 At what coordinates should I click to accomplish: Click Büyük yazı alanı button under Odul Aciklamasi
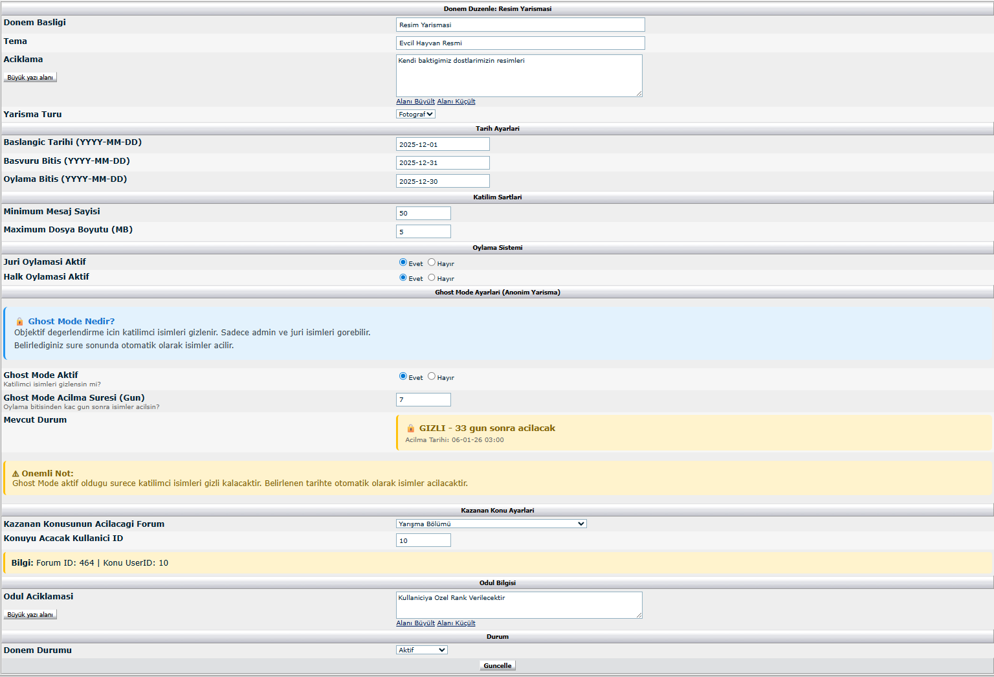[x=30, y=615]
